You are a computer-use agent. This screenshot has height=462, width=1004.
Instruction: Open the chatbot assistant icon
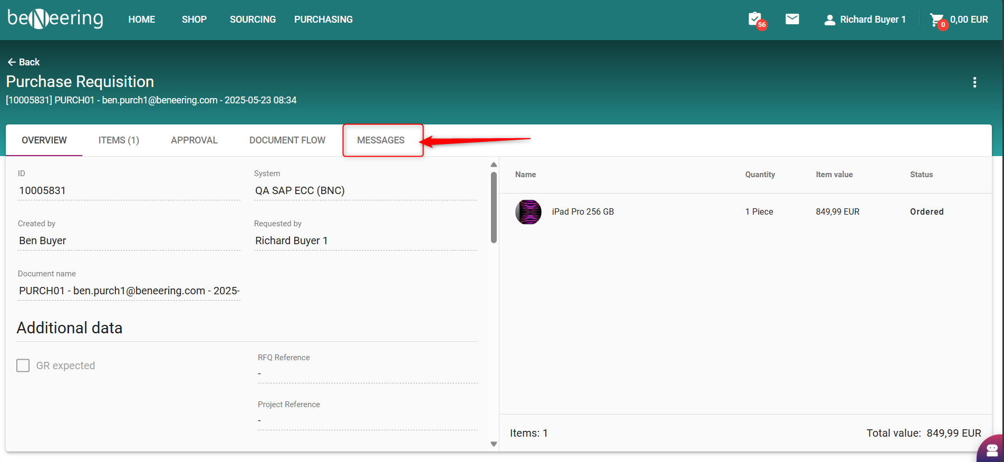(x=991, y=449)
